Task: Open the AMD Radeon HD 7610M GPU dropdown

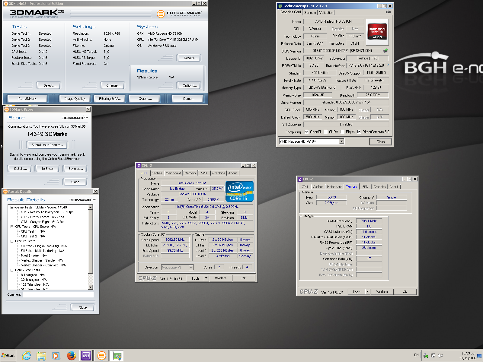Action: tap(342, 141)
